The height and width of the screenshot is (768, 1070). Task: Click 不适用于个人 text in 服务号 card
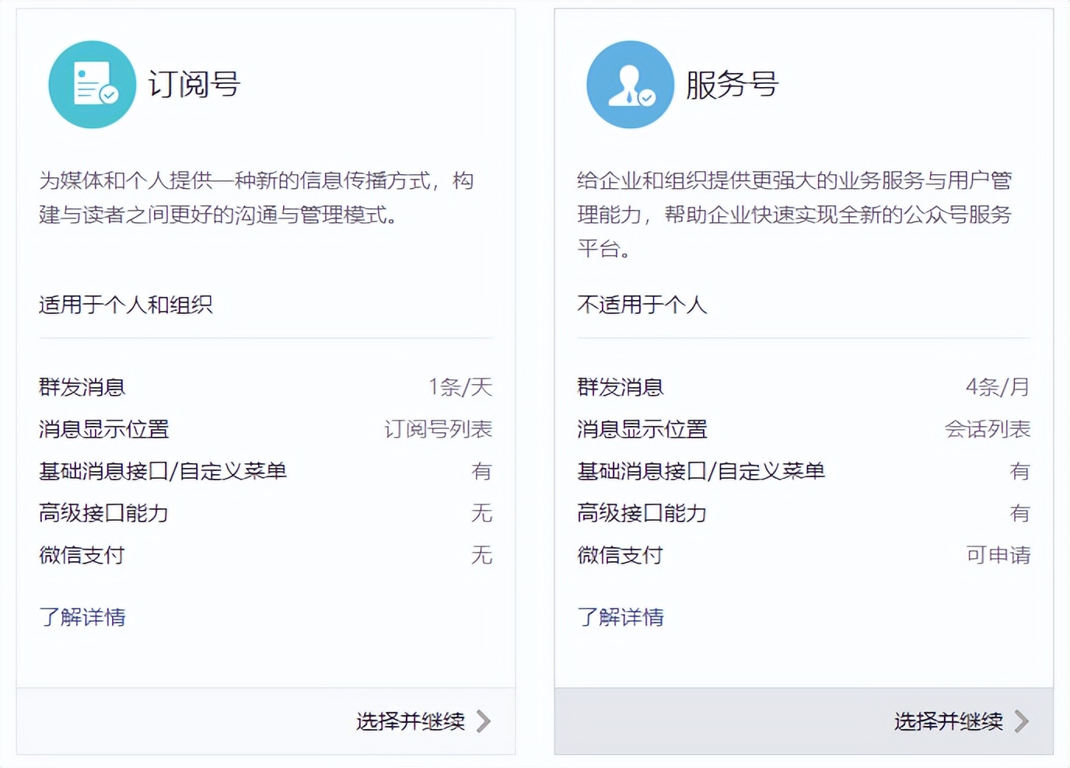click(x=642, y=305)
